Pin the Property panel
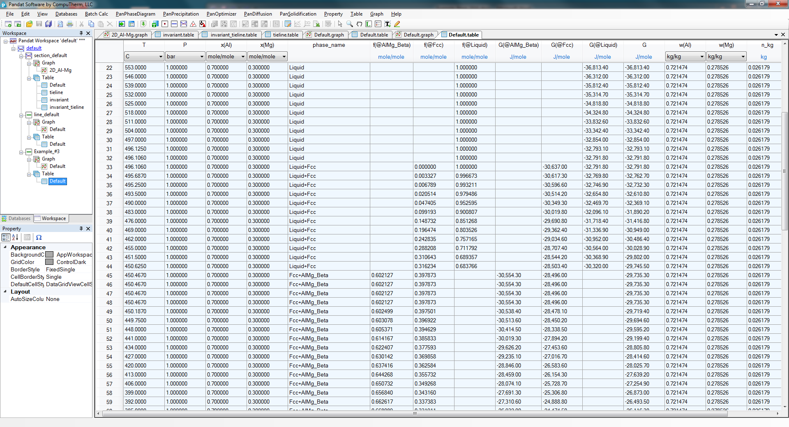 (x=81, y=229)
